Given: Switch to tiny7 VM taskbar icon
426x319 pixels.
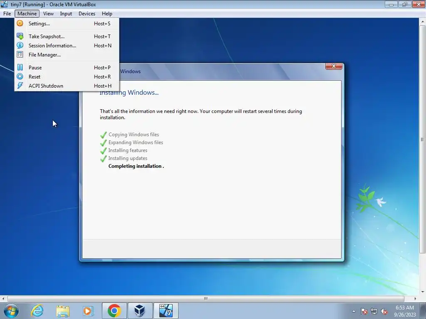Looking at the screenshot, I should [x=166, y=311].
